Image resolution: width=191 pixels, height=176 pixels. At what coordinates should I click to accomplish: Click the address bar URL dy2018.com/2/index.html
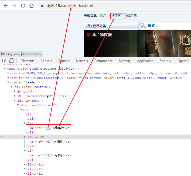tap(70, 6)
